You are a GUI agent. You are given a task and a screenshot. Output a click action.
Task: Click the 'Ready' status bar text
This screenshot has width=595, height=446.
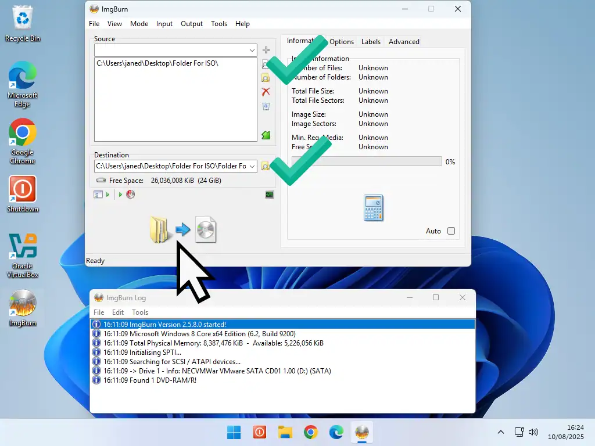(95, 261)
